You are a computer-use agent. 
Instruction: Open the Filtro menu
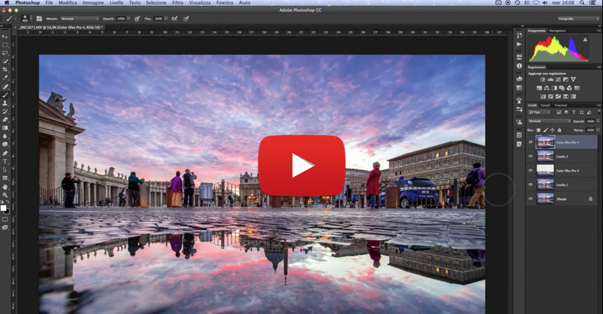178,2
